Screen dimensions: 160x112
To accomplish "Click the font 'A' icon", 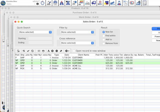I will coord(48,51).
